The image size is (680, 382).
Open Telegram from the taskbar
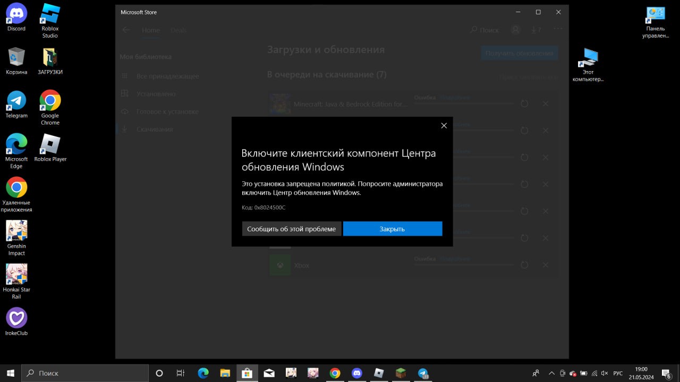(x=423, y=373)
